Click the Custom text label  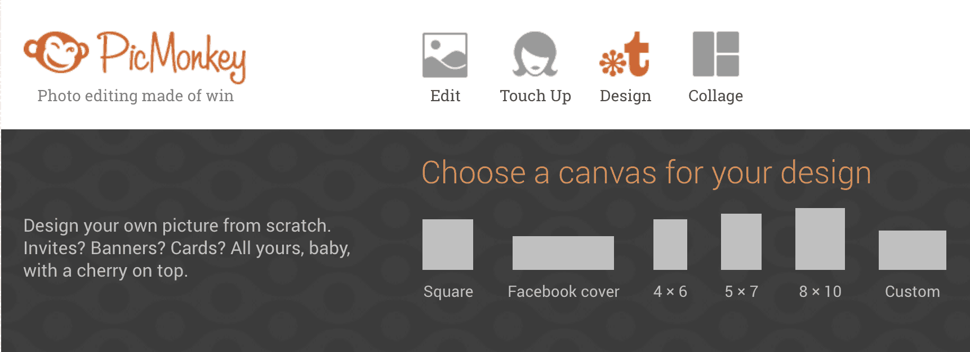click(x=913, y=291)
